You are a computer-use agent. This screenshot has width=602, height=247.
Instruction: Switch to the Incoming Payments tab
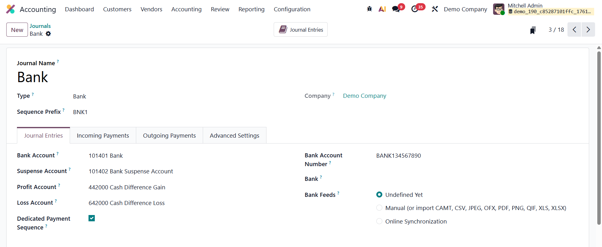click(x=103, y=135)
